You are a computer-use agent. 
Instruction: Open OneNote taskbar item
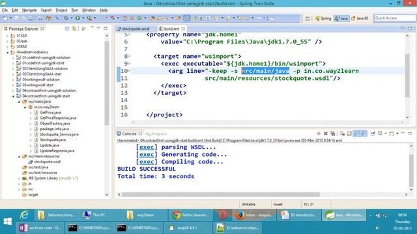(40, 227)
